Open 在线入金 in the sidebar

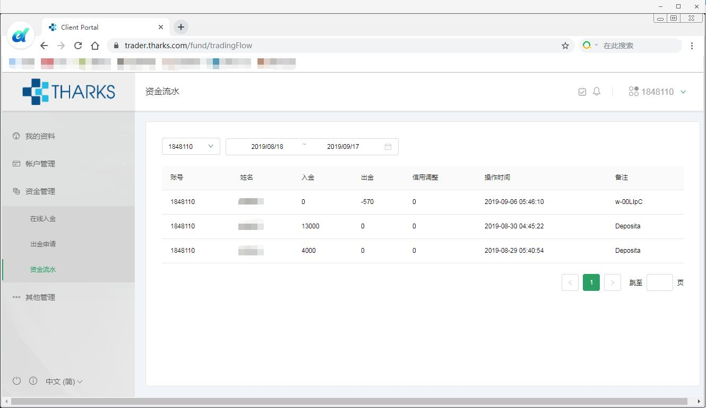click(x=43, y=219)
